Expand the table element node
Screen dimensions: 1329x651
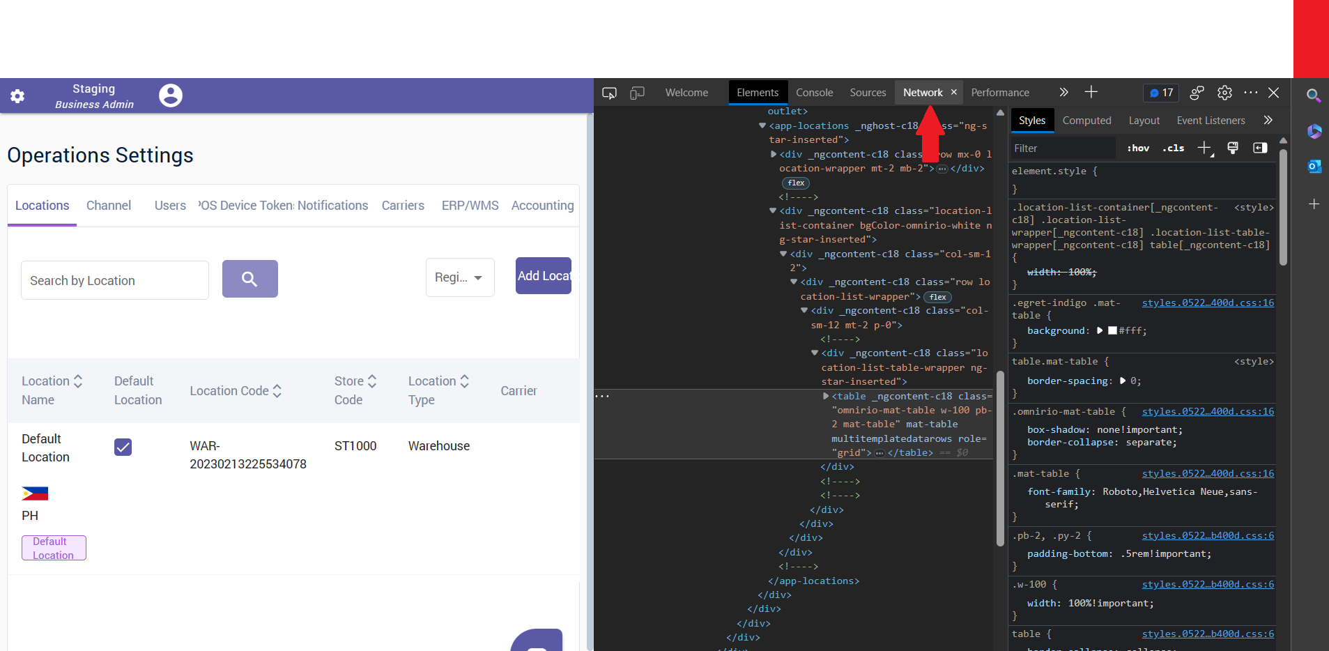pyautogui.click(x=825, y=396)
